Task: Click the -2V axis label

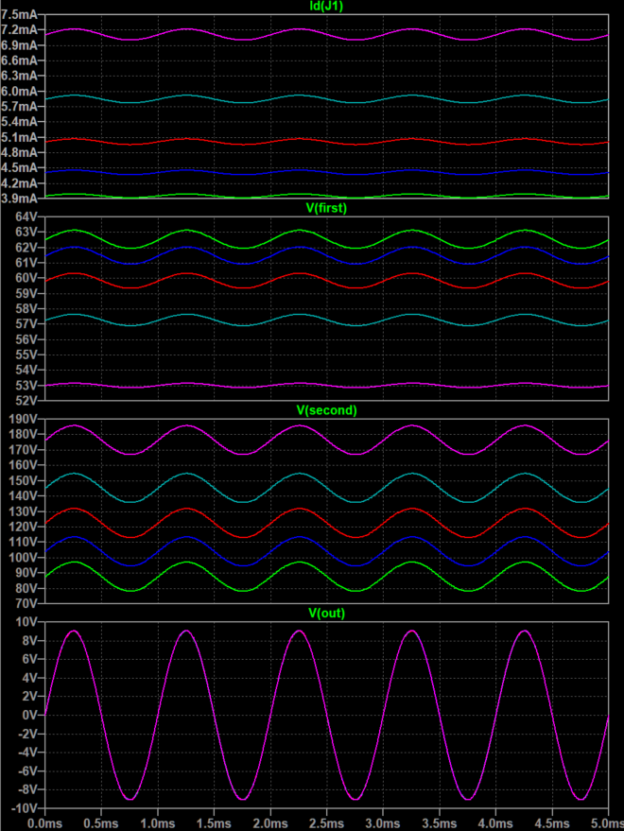Action: [28, 734]
